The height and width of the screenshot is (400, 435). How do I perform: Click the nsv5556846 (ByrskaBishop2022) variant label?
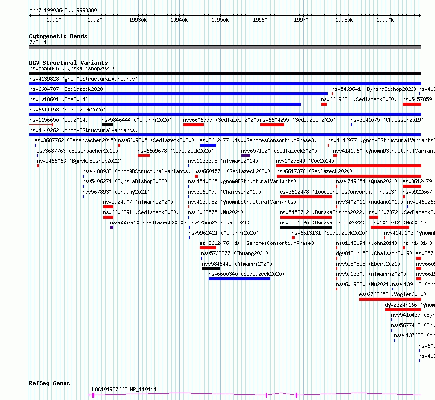point(72,68)
